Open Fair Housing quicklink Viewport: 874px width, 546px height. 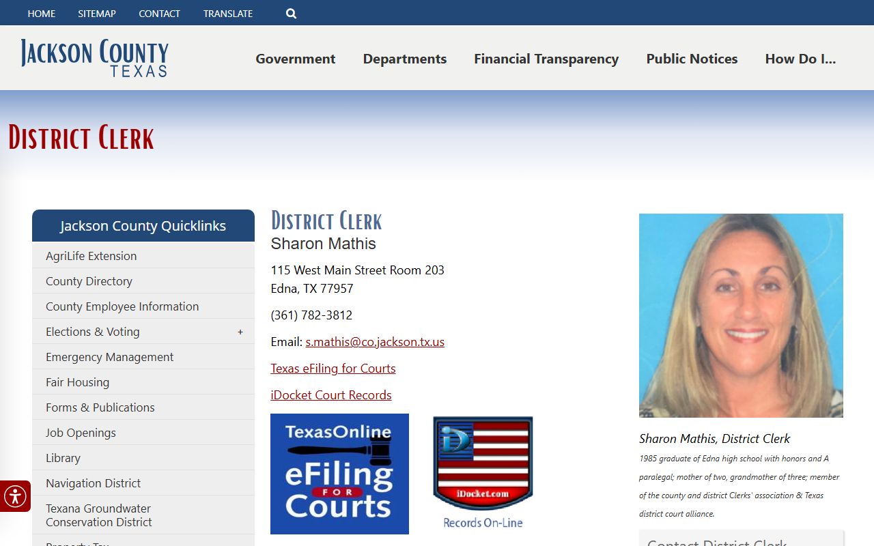[143, 382]
